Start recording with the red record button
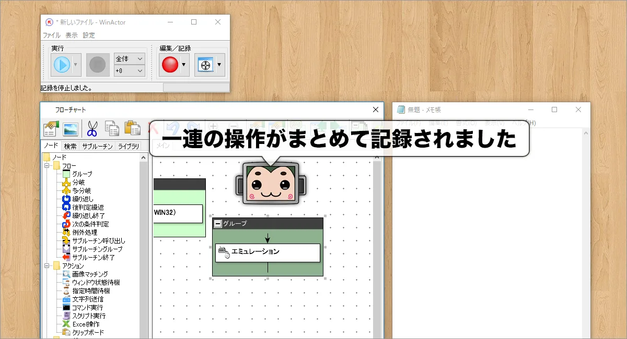The image size is (627, 339). pos(170,65)
